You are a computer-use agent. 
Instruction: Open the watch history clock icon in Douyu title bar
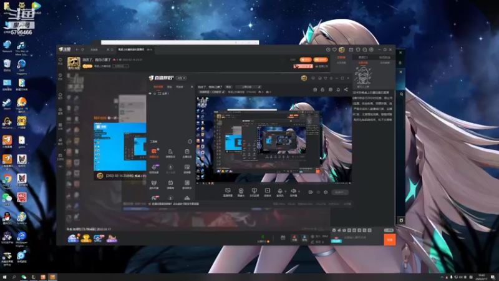click(x=328, y=50)
